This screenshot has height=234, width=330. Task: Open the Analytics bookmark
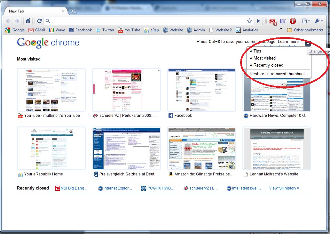click(247, 30)
